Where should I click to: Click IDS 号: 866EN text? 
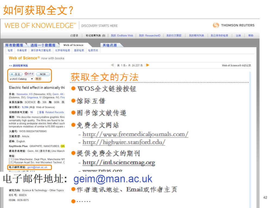coord(18,195)
